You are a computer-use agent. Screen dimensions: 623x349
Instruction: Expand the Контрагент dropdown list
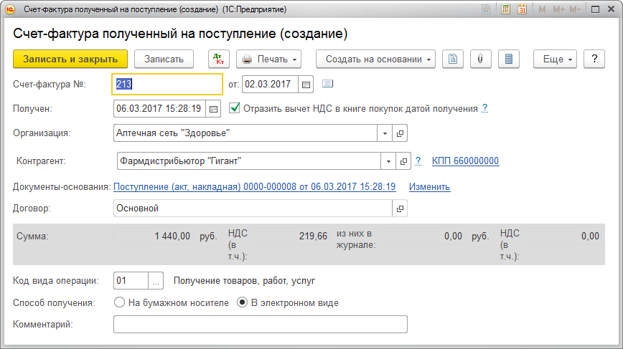[x=388, y=161]
